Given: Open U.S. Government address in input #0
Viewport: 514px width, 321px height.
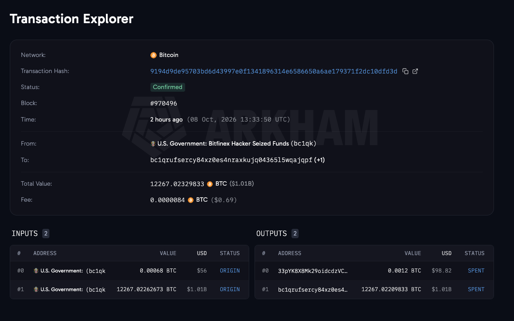Looking at the screenshot, I should (x=73, y=271).
